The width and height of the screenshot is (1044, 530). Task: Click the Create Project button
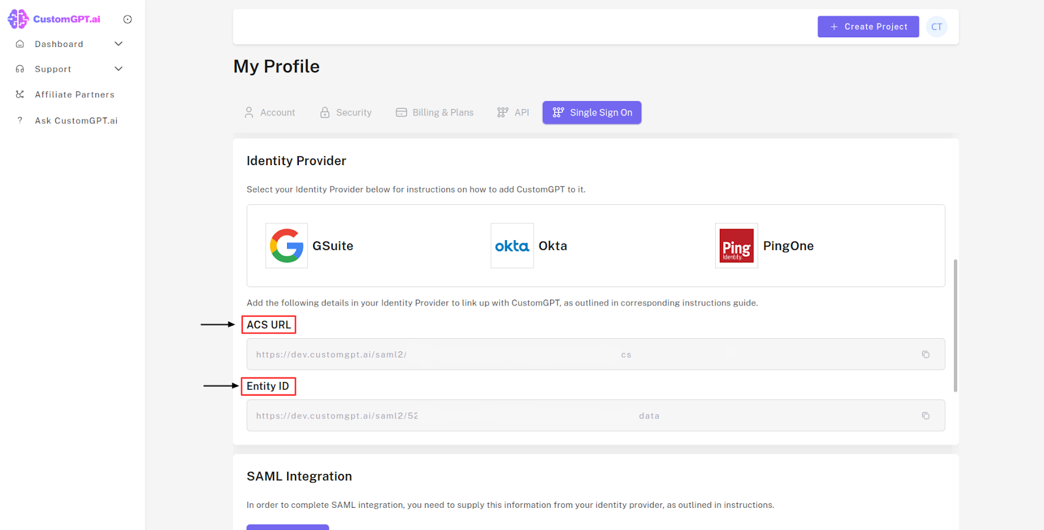(868, 27)
